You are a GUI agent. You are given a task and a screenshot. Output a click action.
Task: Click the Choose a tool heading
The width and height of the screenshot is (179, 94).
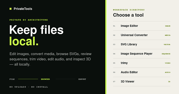click(128, 15)
